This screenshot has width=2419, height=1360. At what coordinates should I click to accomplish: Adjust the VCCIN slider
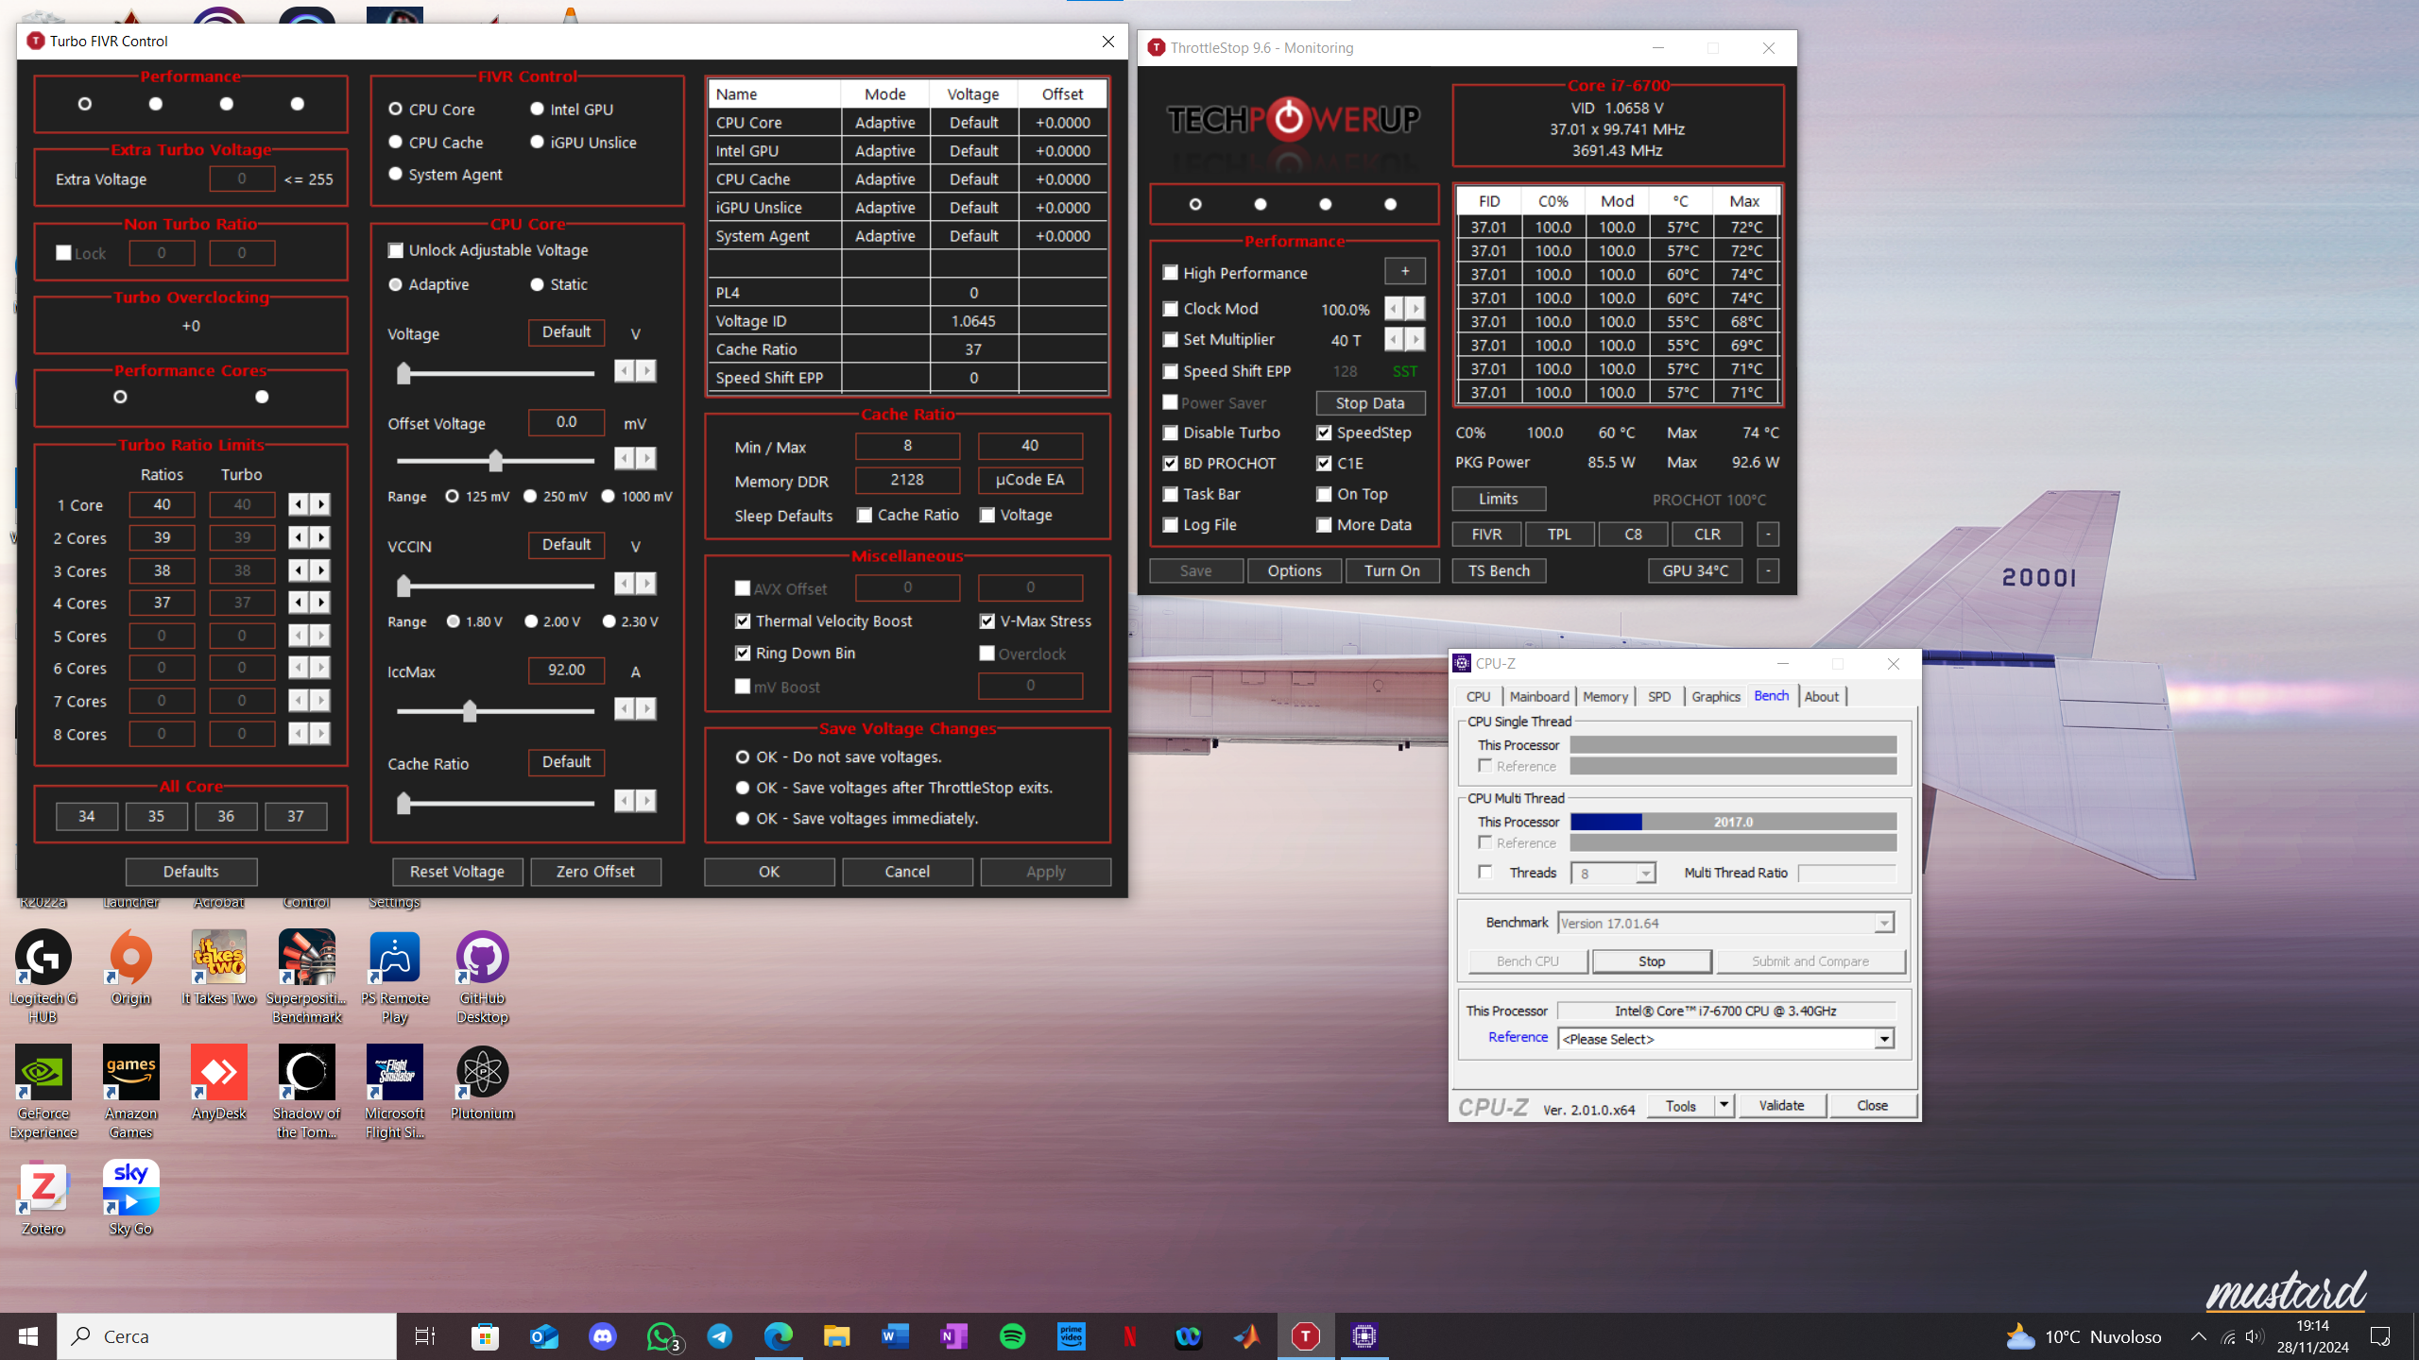(x=403, y=586)
